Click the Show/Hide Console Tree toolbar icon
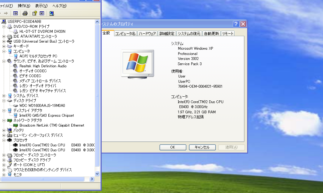This screenshot has height=193, width=323. [15, 13]
